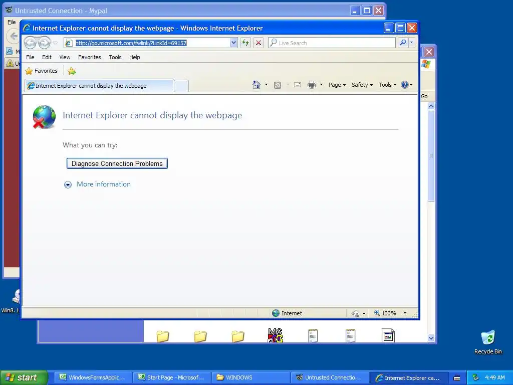Select the 'Internet Explorer cannot display' tab
The width and height of the screenshot is (513, 385).
99,86
